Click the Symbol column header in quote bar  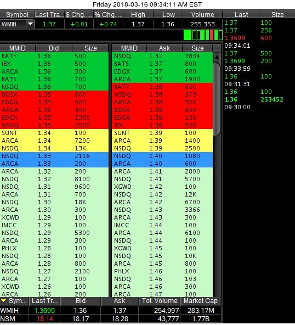17,15
